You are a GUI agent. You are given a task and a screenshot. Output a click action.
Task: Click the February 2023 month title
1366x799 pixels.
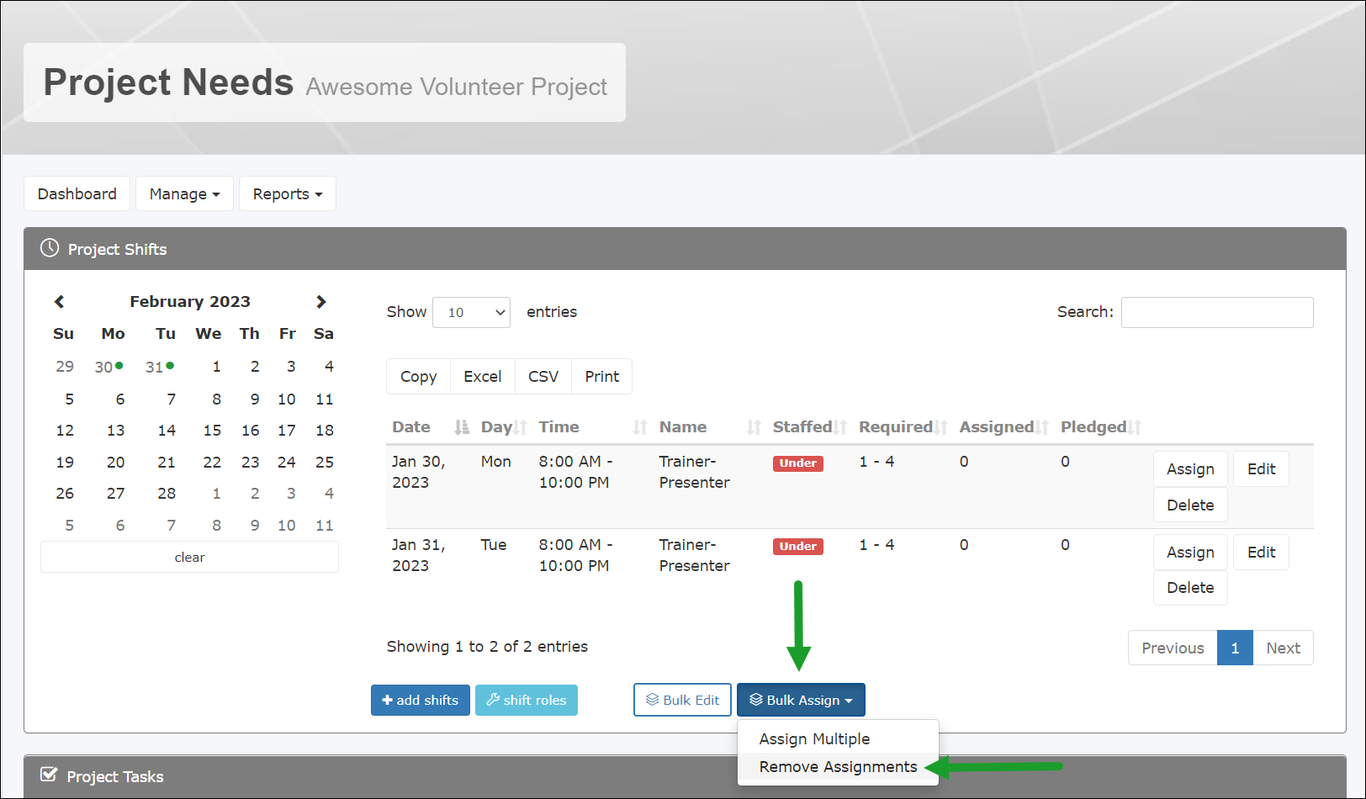click(190, 302)
